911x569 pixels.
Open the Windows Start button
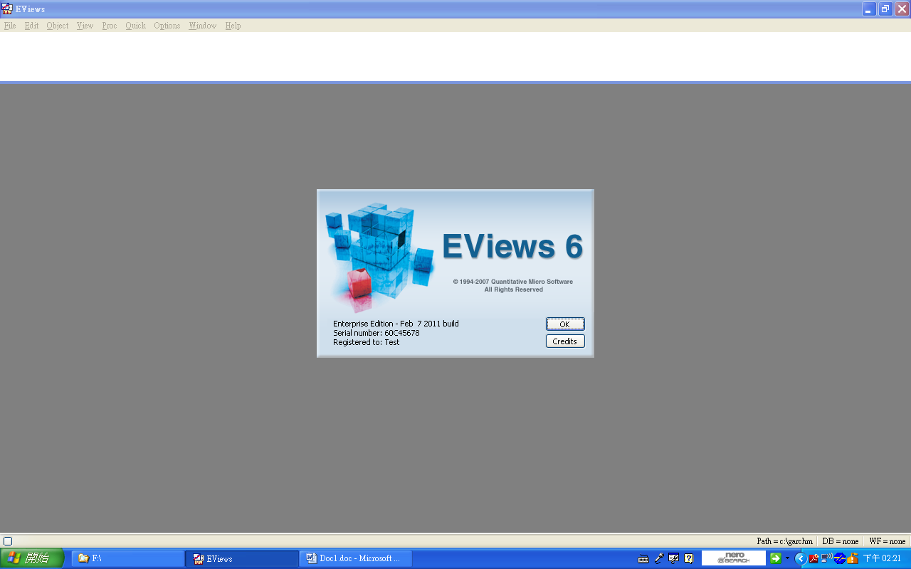tap(32, 558)
